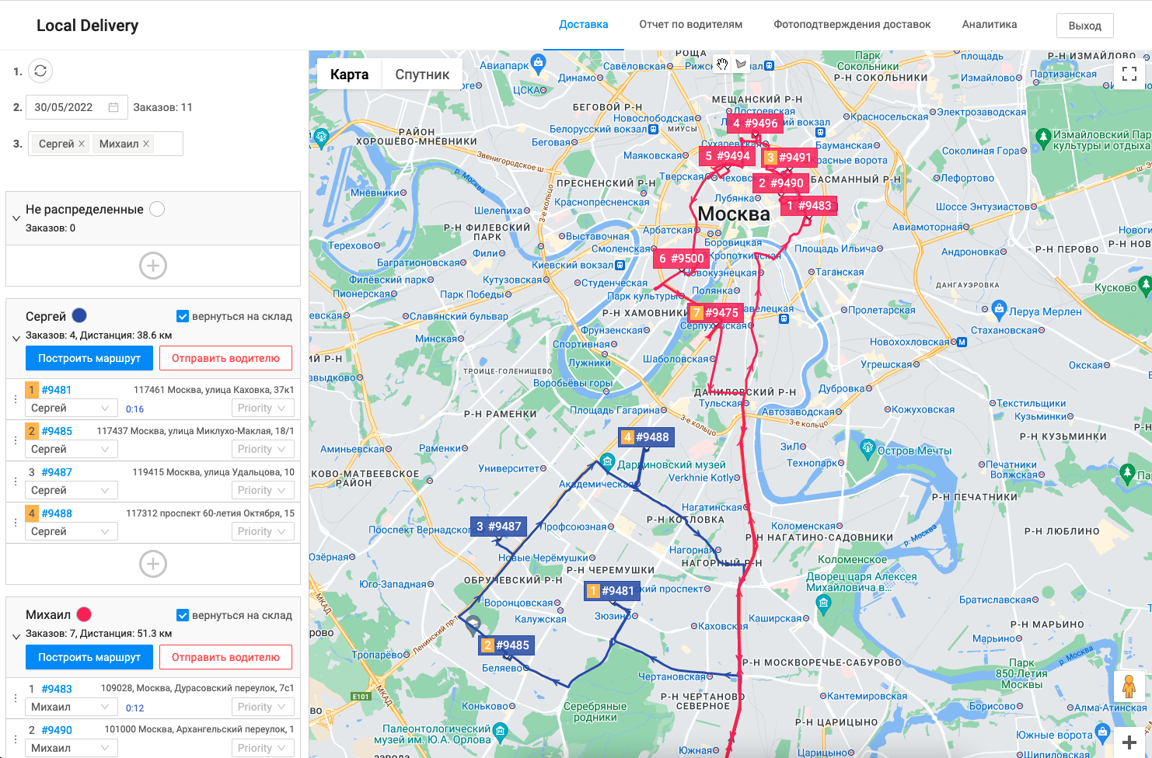
Task: Click the refresh icon in step 1
Action: click(x=40, y=71)
